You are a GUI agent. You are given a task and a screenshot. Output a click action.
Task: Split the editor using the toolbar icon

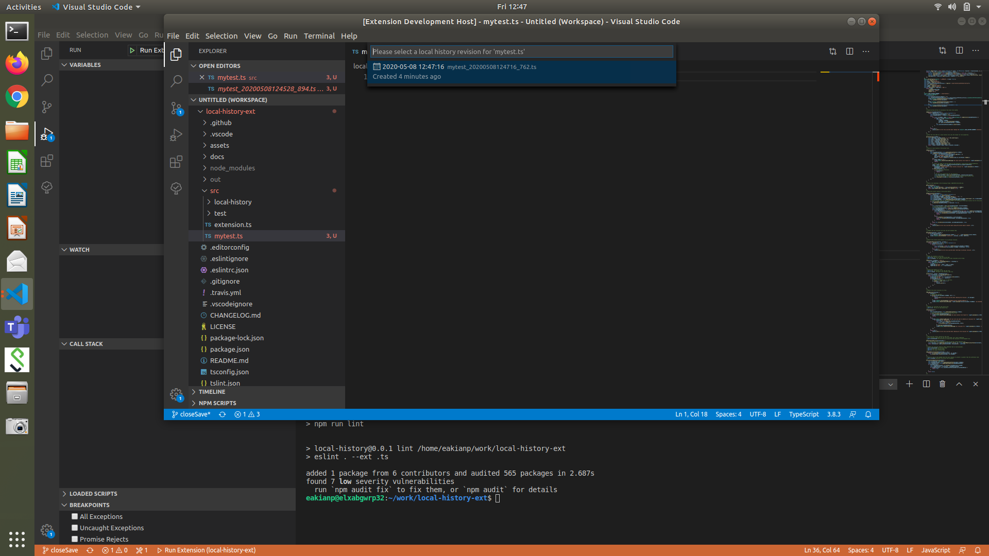[849, 51]
